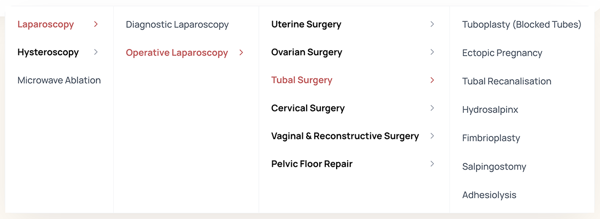Viewport: 600px width, 219px height.
Task: Choose Tubal Recanalisation link
Action: click(x=507, y=81)
